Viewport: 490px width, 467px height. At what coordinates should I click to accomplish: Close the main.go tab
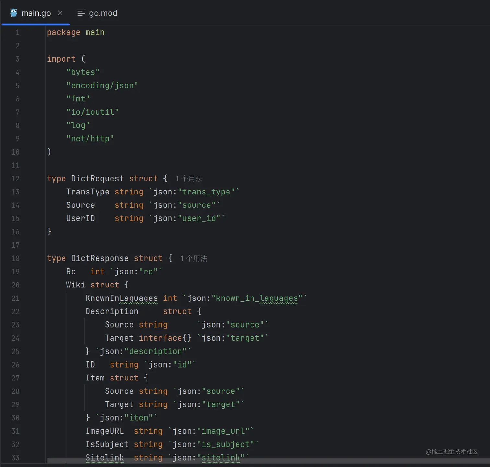coord(60,13)
